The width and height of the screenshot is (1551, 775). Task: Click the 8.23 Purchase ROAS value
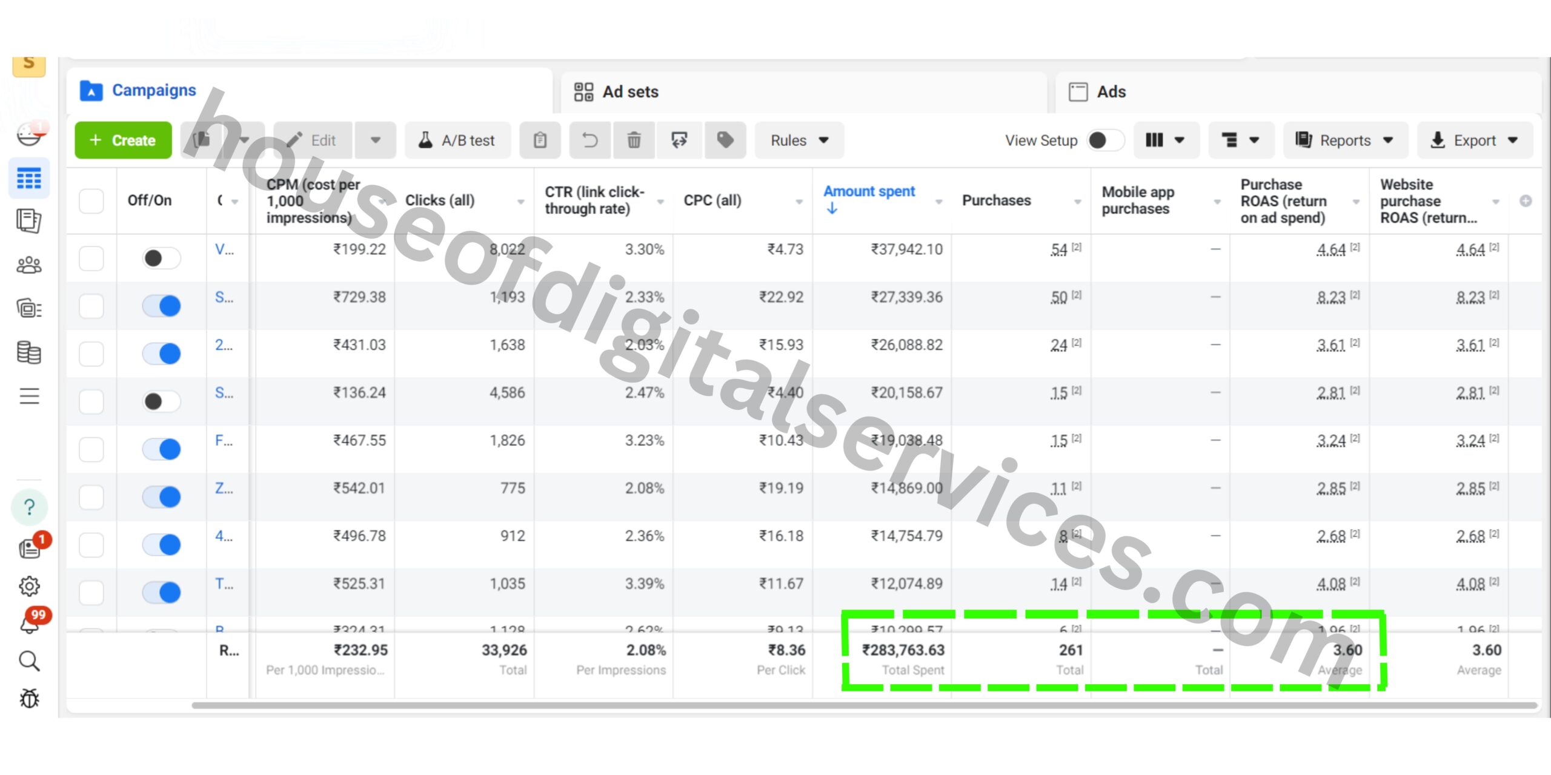click(1330, 297)
